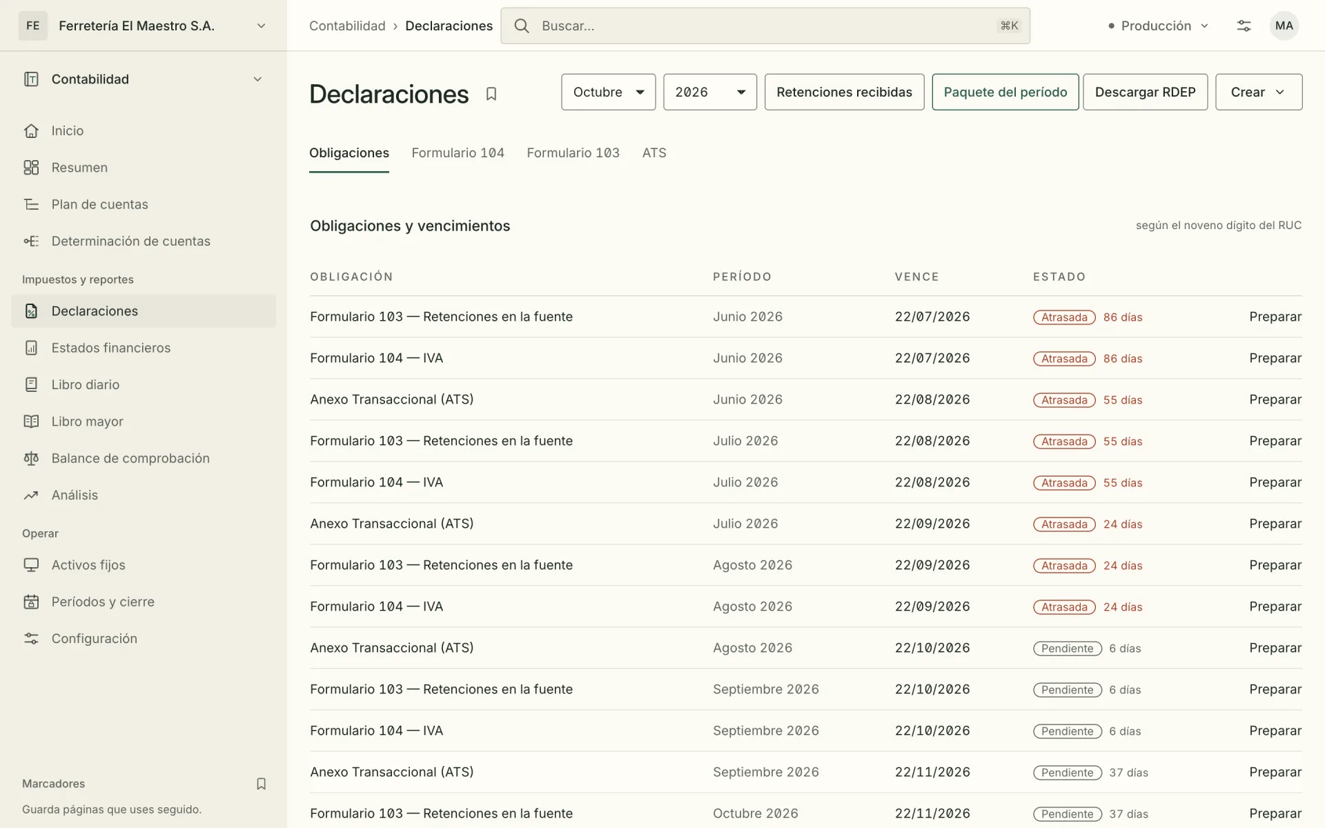This screenshot has width=1325, height=828.
Task: Bookmark the Declaraciones page title
Action: point(491,94)
